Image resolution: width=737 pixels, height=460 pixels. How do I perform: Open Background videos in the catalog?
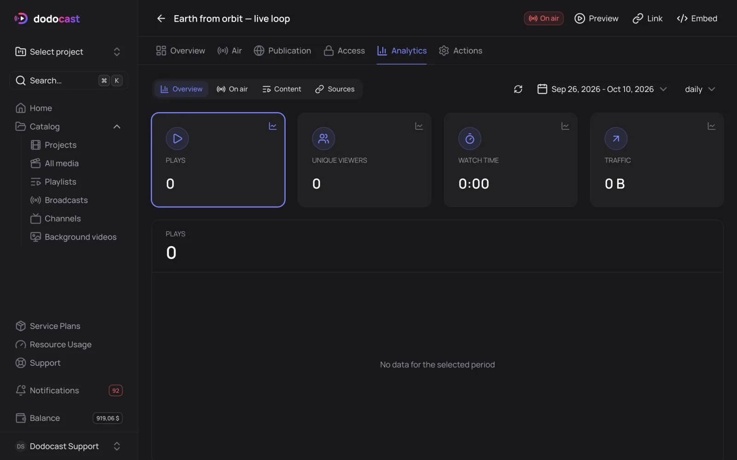click(x=73, y=237)
